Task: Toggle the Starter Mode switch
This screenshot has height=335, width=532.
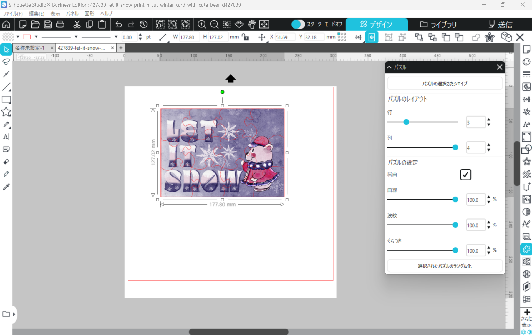Action: [x=298, y=24]
